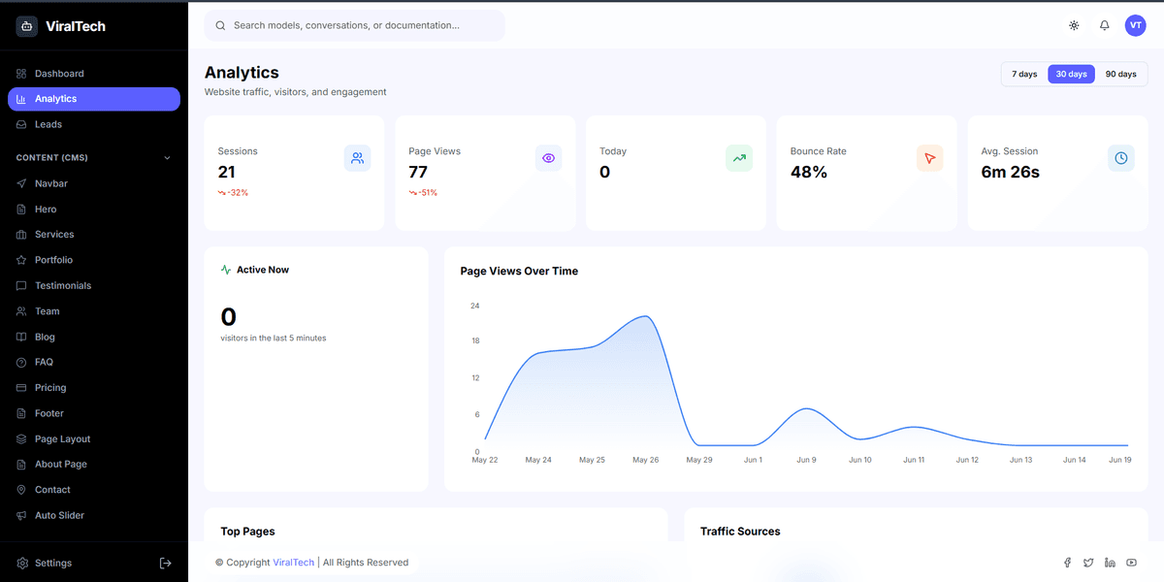Open the notifications bell
The width and height of the screenshot is (1164, 582).
[x=1104, y=25]
